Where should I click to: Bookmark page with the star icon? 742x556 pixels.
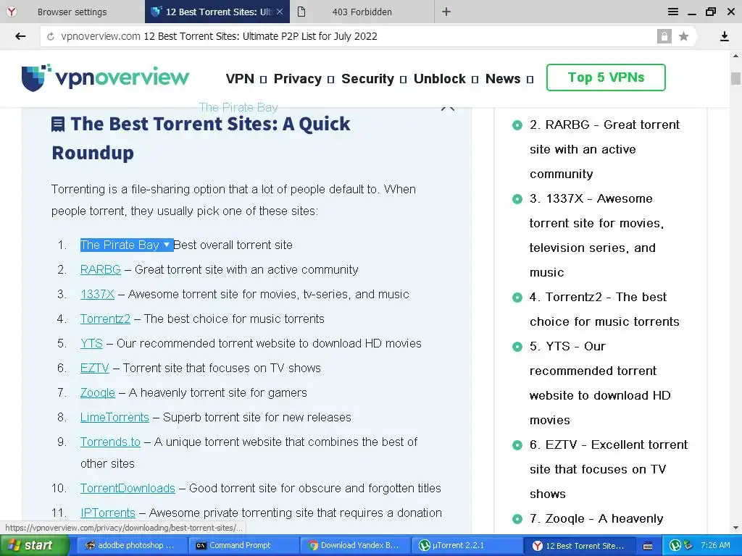click(x=683, y=36)
